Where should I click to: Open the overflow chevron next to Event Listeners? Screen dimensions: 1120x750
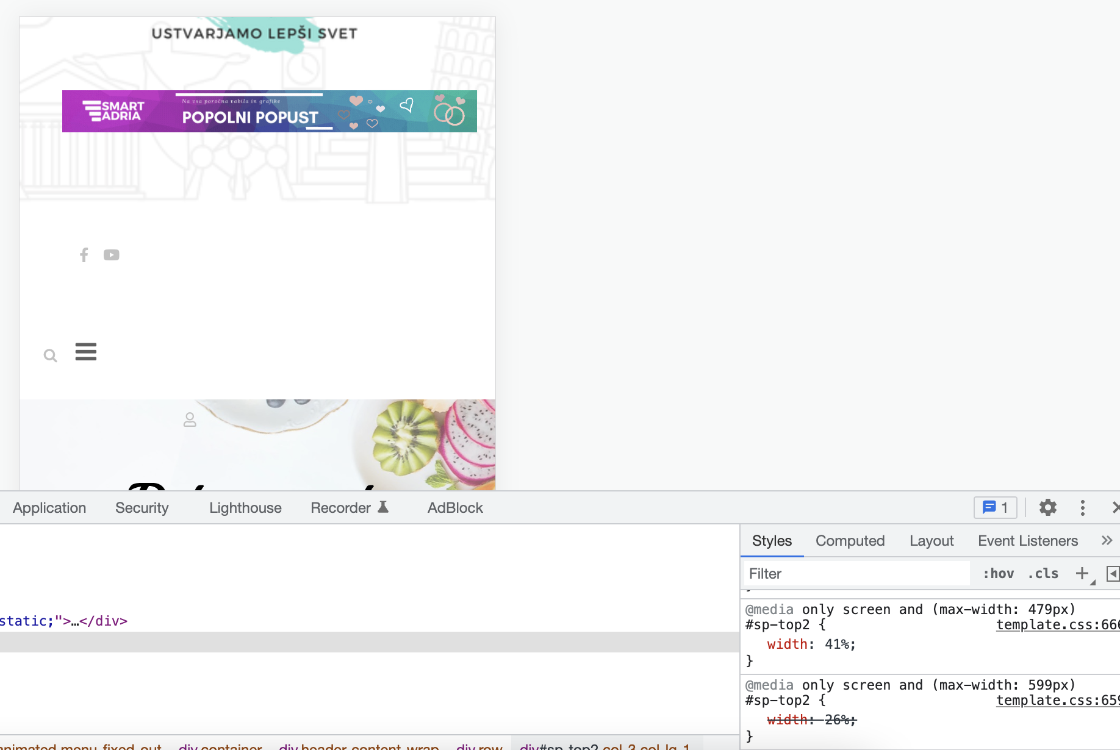pos(1107,540)
